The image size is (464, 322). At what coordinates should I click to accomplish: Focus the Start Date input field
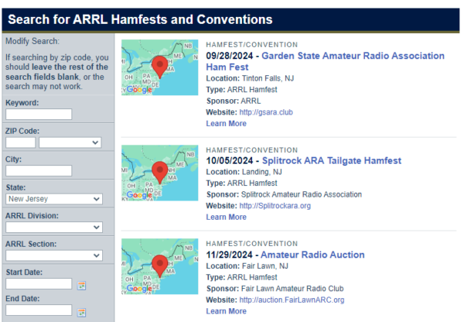tap(39, 284)
